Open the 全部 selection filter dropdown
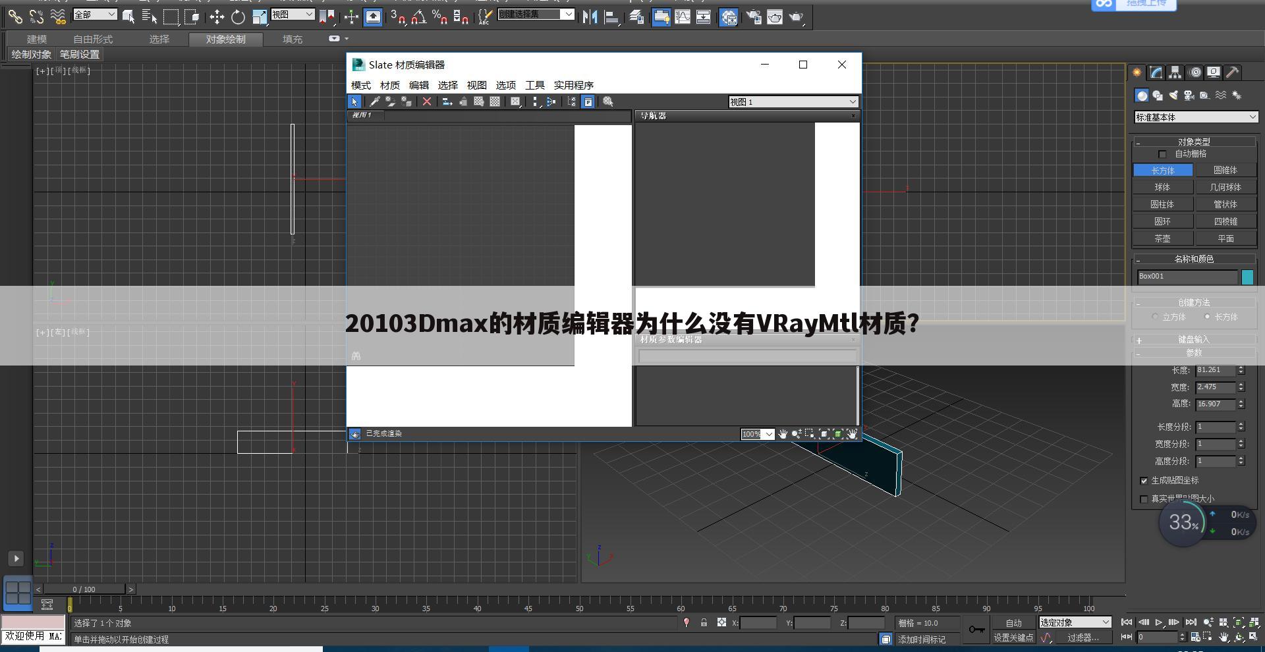1265x652 pixels. pyautogui.click(x=95, y=14)
